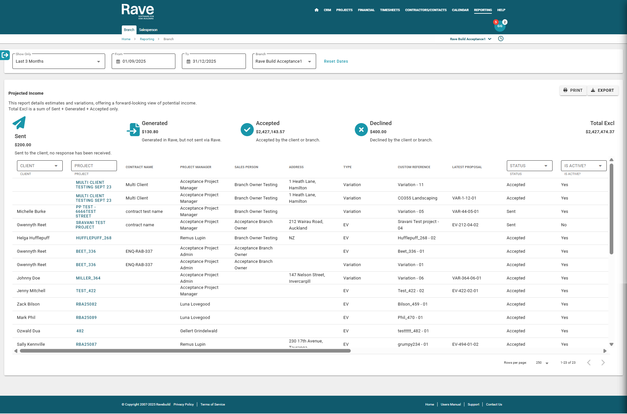The image size is (627, 414).
Task: Expand the IS ACTIVE? filter dropdown
Action: pos(583,166)
